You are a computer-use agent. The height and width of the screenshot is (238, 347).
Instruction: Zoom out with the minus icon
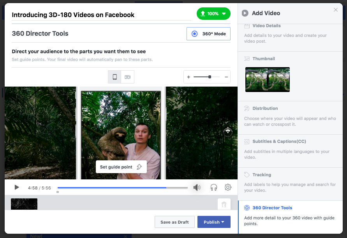tap(226, 77)
